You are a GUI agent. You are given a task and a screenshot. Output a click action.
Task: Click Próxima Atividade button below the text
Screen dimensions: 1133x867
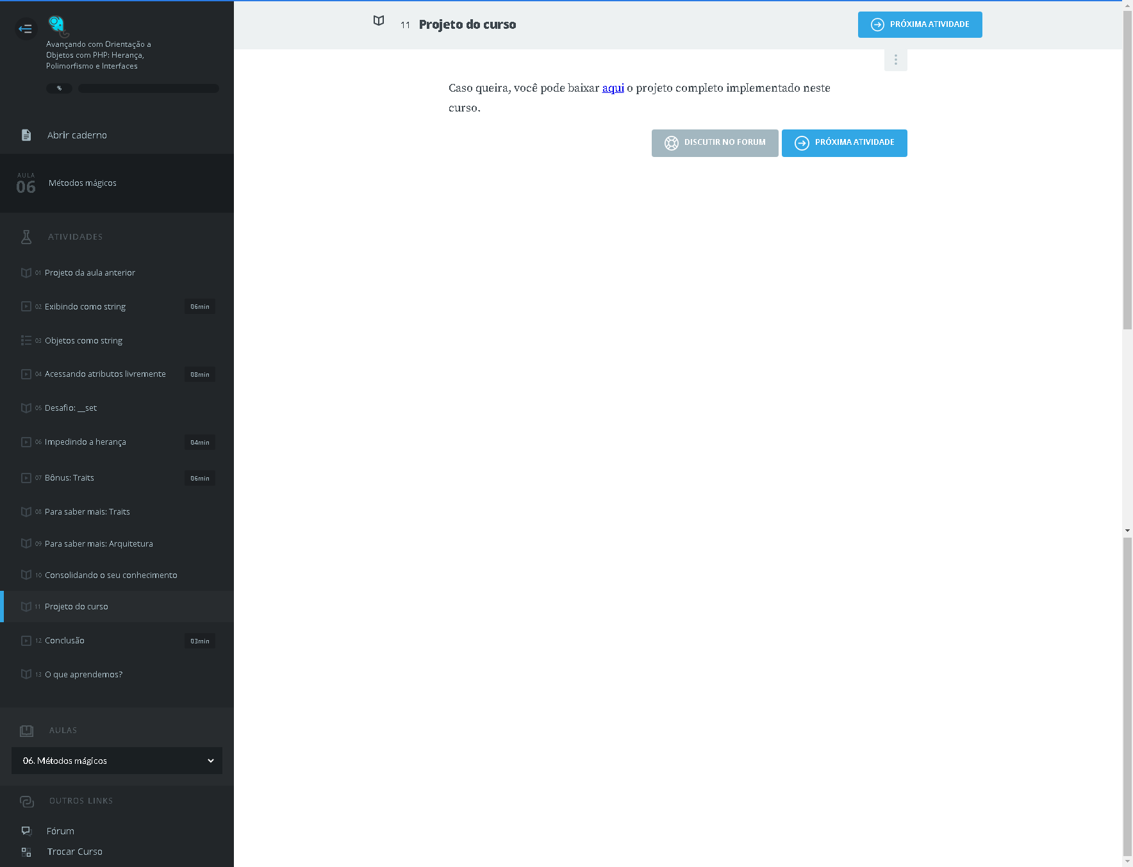(x=844, y=143)
